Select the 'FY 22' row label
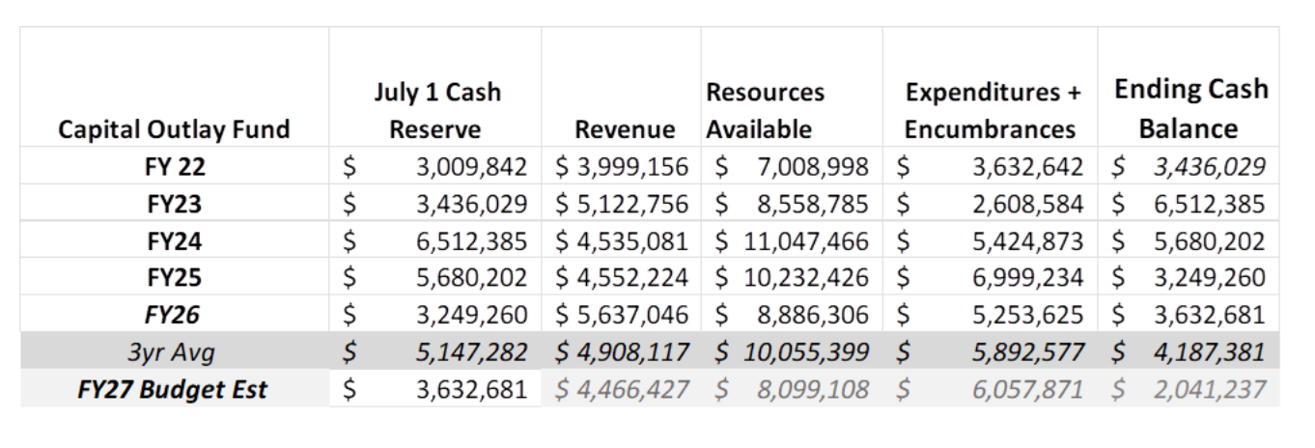Image resolution: width=1315 pixels, height=448 pixels. [x=175, y=167]
